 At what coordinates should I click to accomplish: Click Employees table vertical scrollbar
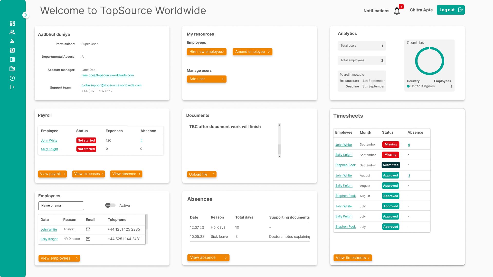(147, 222)
